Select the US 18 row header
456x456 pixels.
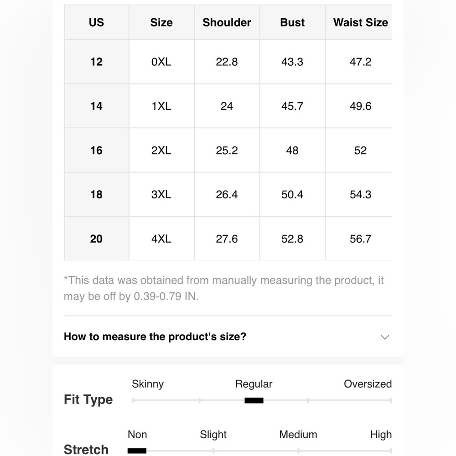coord(96,194)
